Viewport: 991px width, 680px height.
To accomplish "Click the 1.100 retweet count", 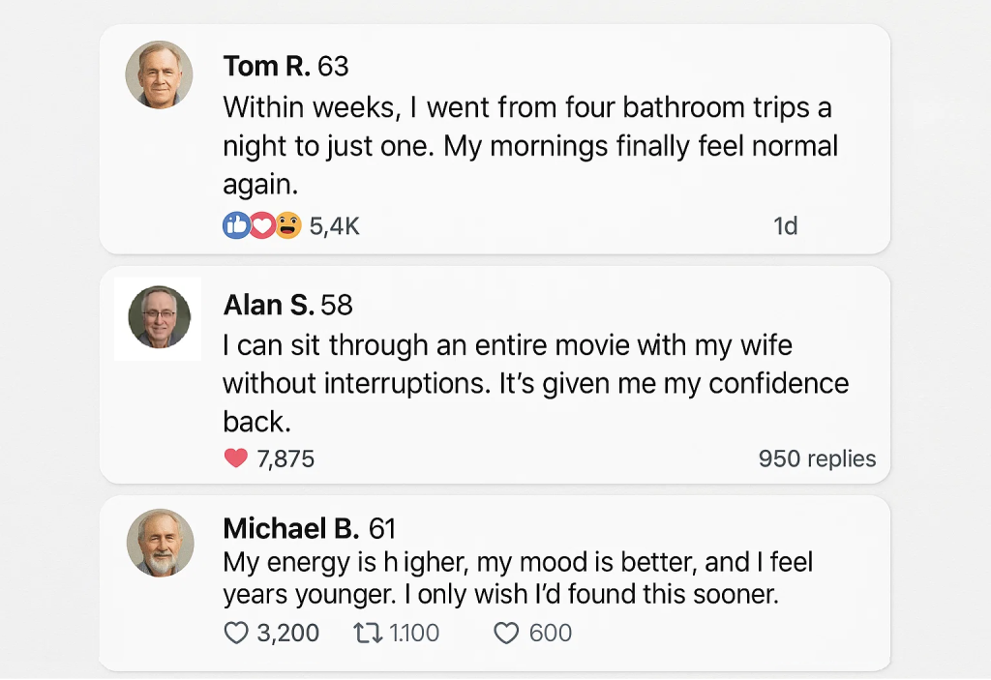I will tap(413, 633).
